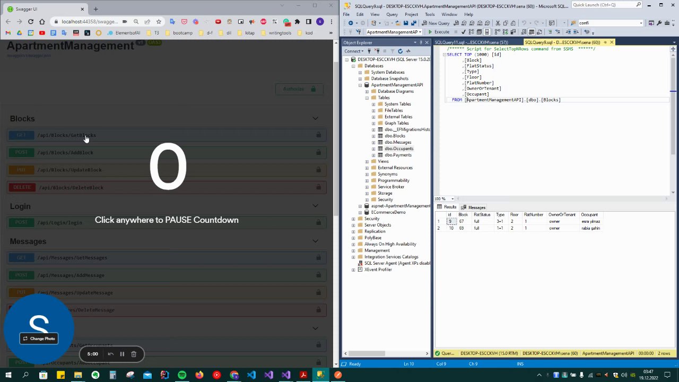This screenshot has height=382, width=679.
Task: Go to Chrome home page icon
Action: [x=42, y=22]
